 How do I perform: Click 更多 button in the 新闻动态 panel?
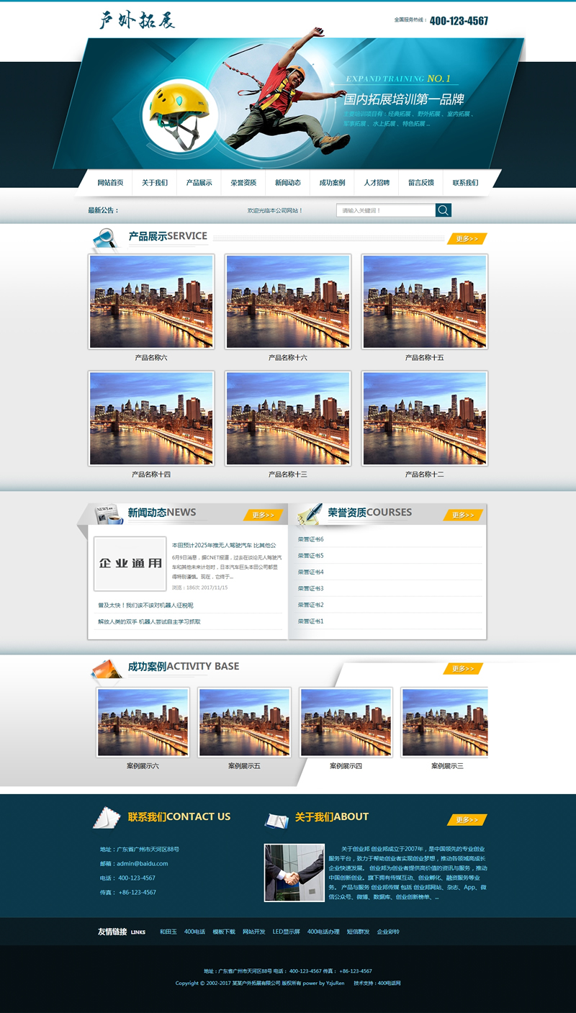point(263,515)
